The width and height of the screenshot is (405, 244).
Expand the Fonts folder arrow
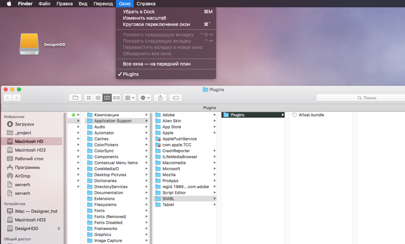tap(147, 210)
